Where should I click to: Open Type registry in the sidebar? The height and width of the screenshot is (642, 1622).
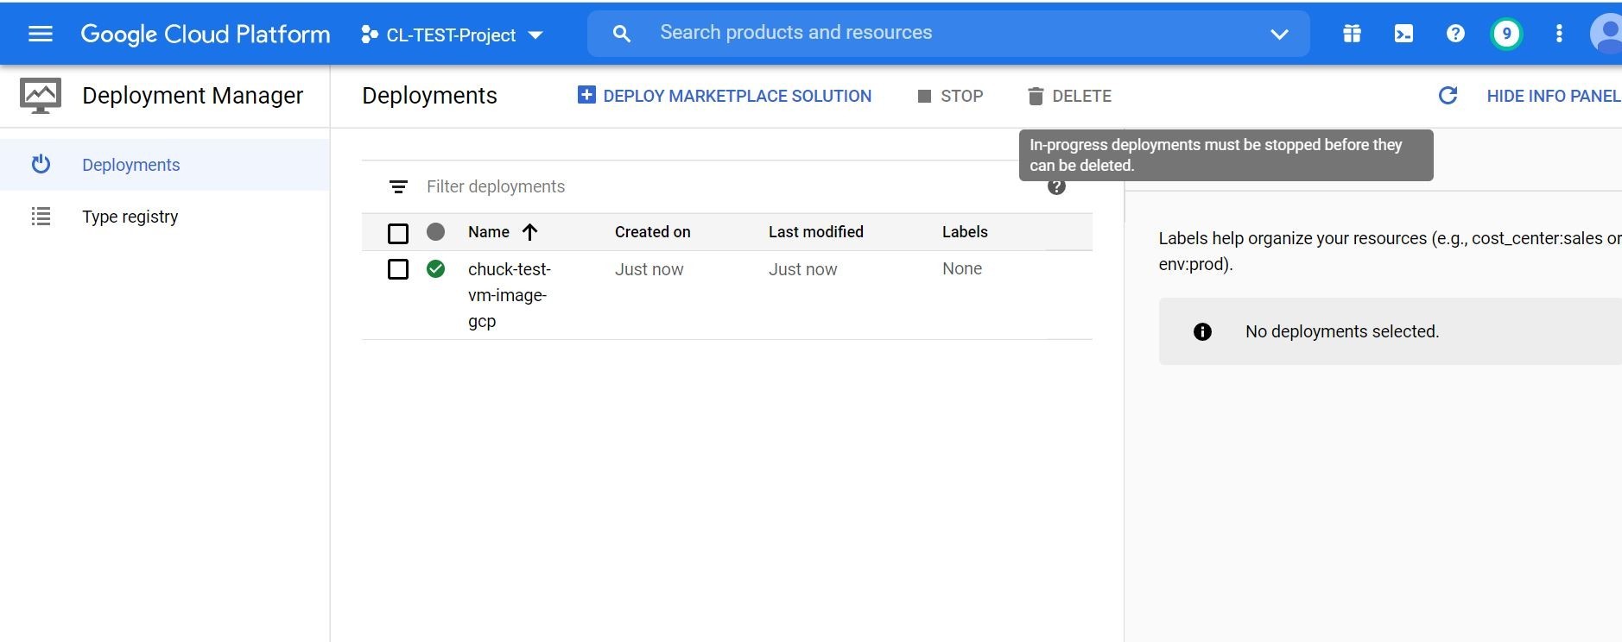click(164, 217)
